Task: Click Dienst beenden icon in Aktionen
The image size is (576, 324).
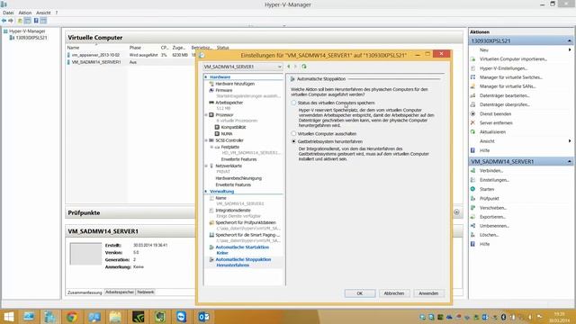Action: [472, 114]
